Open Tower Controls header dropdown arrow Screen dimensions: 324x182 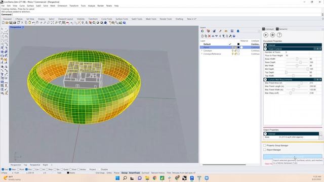pos(320,49)
